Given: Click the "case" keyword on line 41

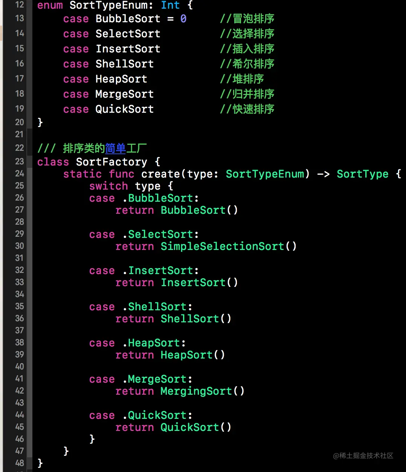Looking at the screenshot, I should pyautogui.click(x=102, y=379).
